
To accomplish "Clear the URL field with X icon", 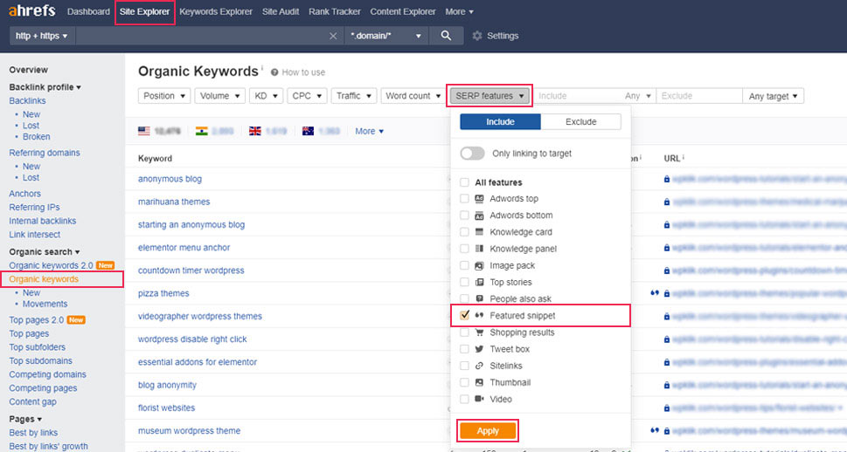I will pos(333,36).
